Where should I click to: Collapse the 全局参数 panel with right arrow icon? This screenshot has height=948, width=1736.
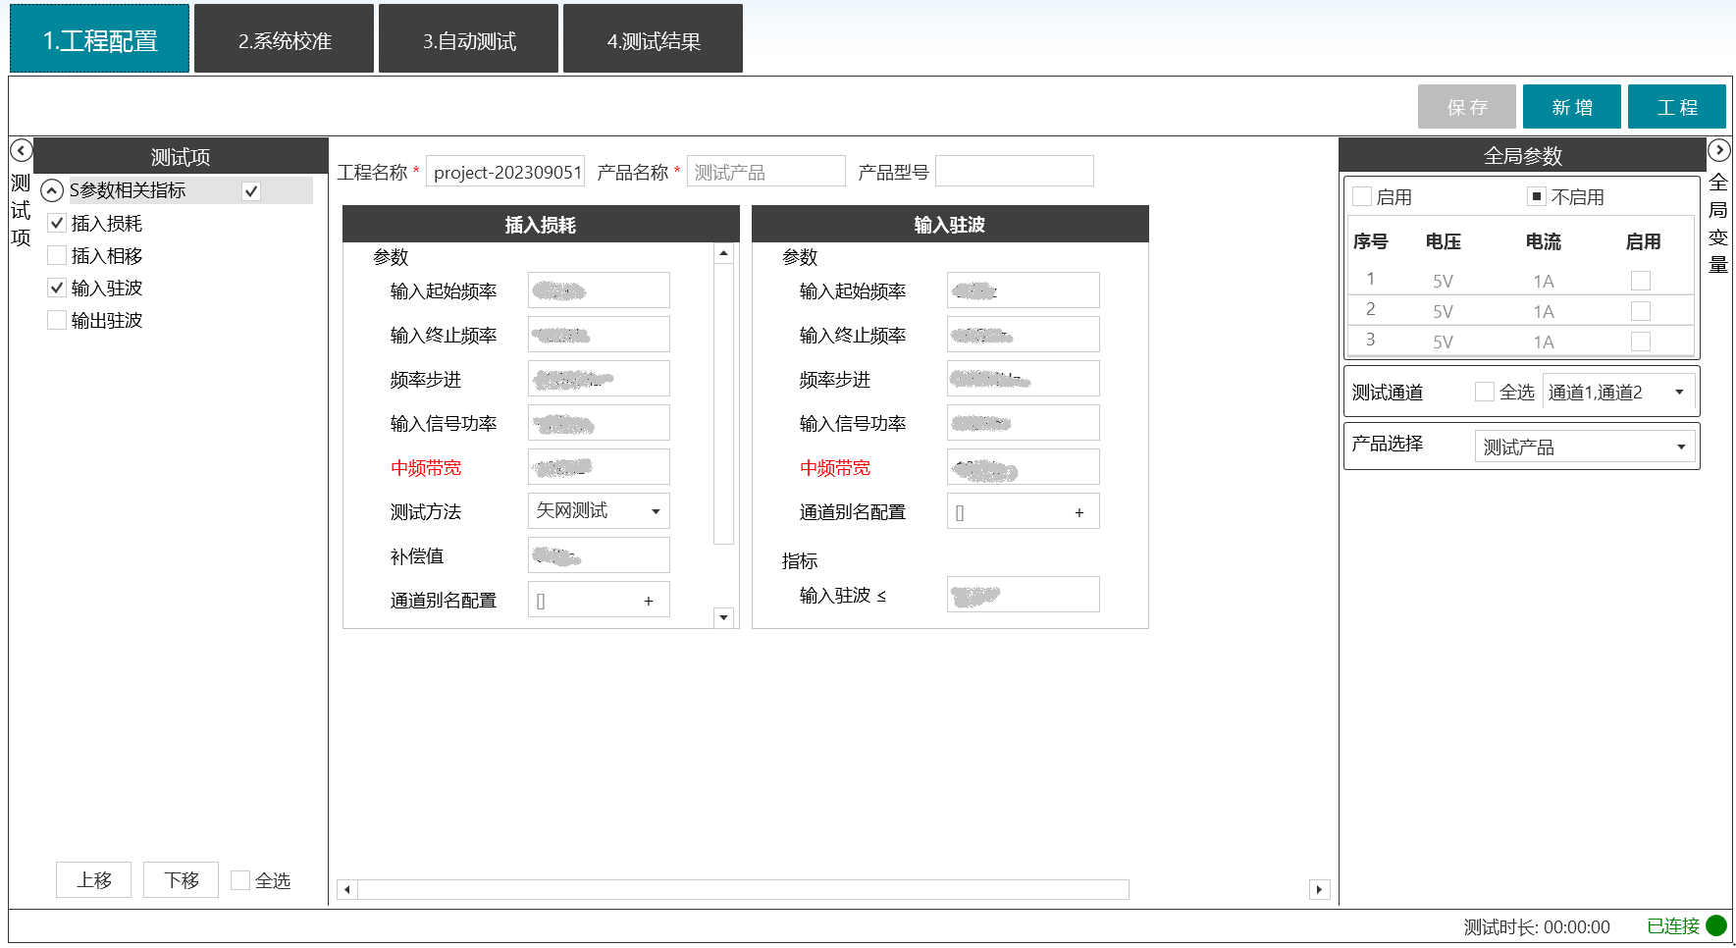1718,150
